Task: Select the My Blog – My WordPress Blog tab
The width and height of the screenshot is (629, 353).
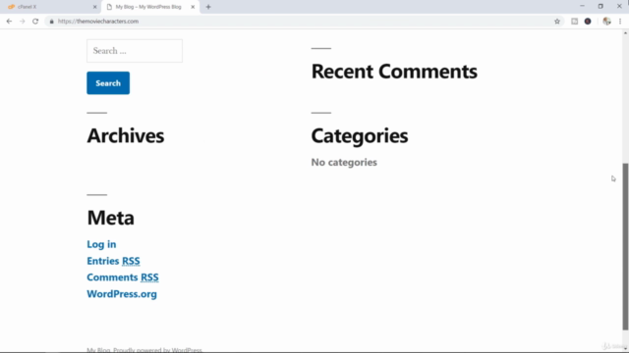Action: pos(150,7)
